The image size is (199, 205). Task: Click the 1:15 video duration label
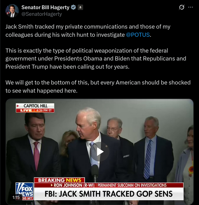click(16, 197)
